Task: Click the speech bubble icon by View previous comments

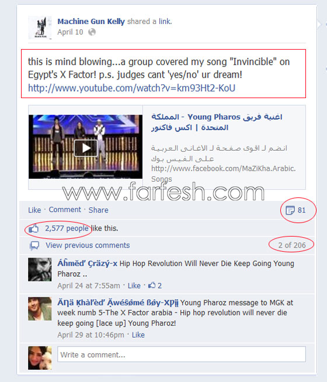Action: (x=34, y=245)
